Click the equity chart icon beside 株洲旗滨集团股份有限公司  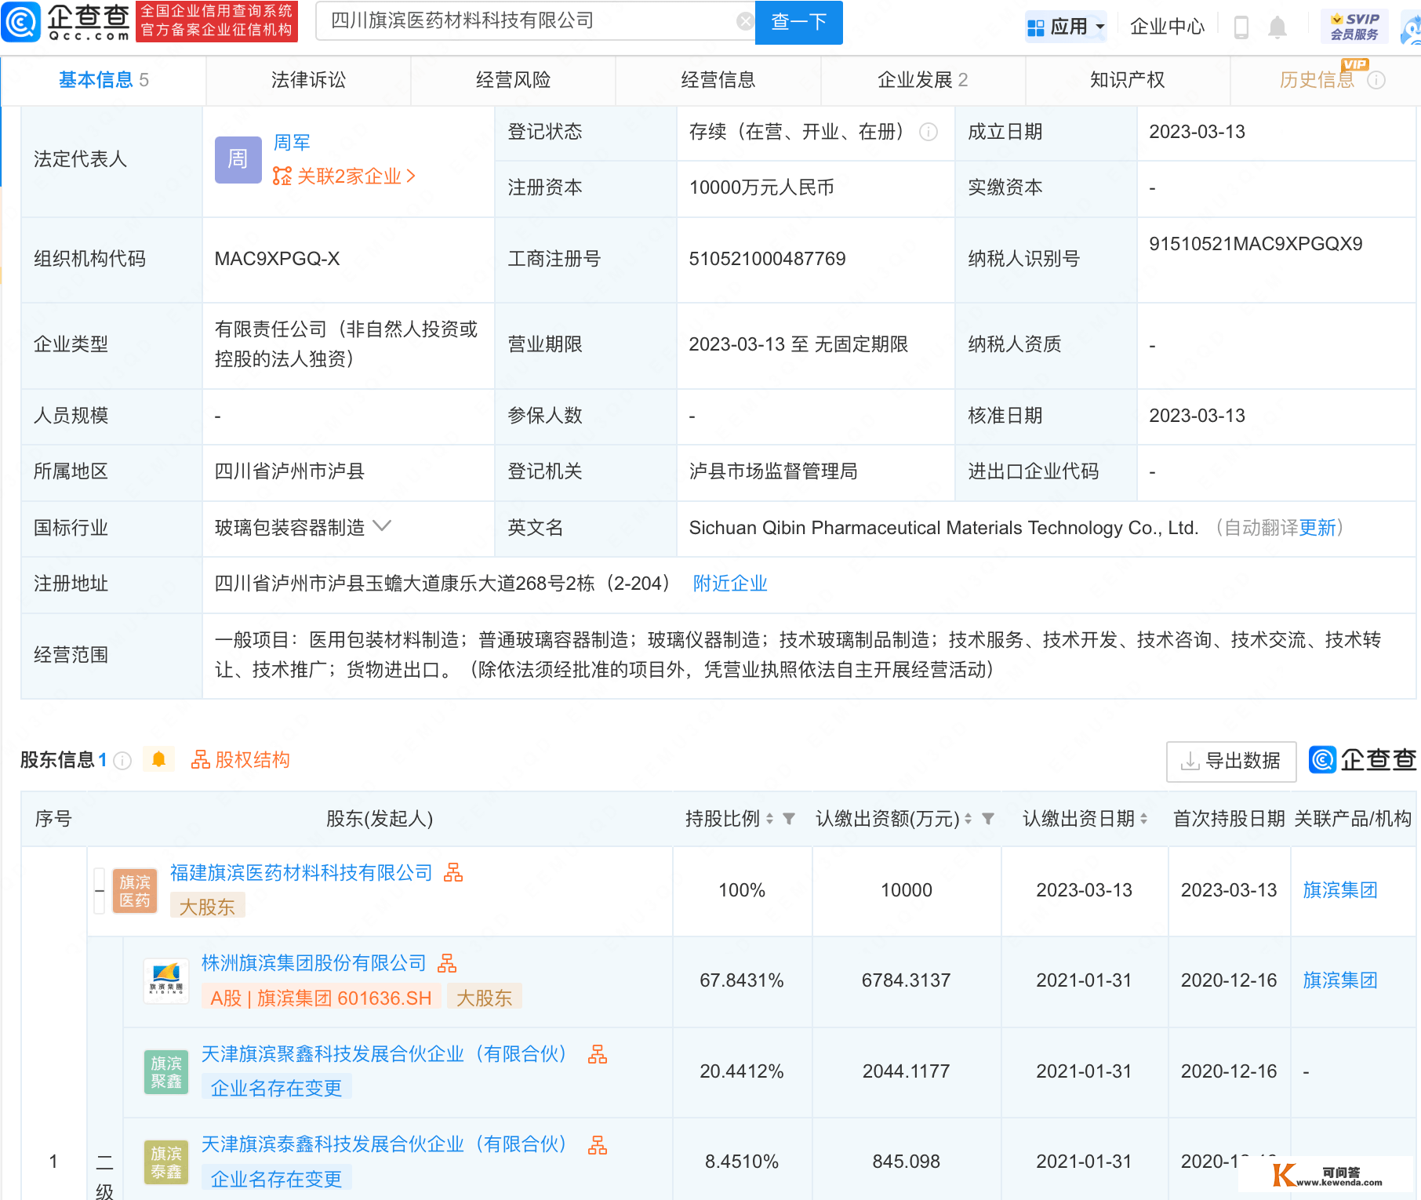click(448, 963)
